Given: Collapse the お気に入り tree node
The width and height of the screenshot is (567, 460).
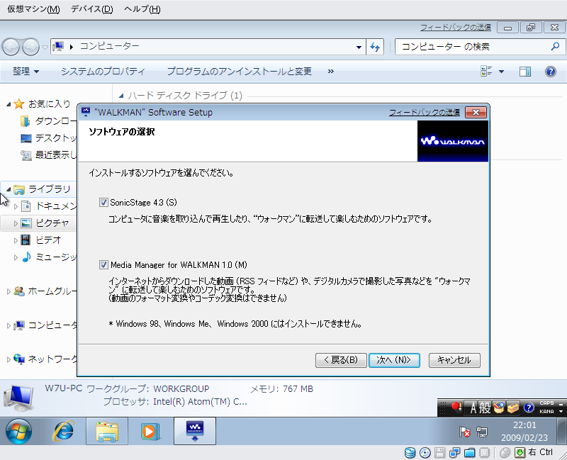Looking at the screenshot, I should tap(9, 104).
